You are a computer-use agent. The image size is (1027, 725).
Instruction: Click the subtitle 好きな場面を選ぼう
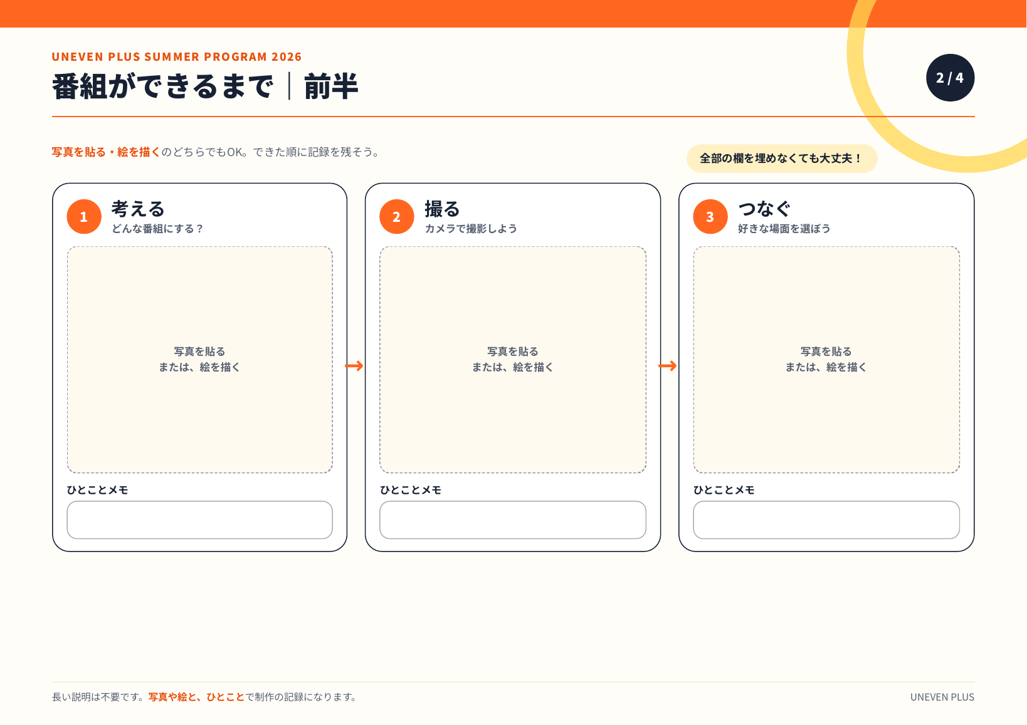coord(784,229)
